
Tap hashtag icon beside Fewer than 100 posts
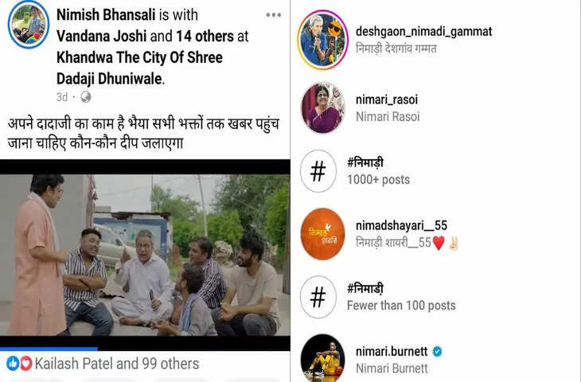tap(318, 297)
